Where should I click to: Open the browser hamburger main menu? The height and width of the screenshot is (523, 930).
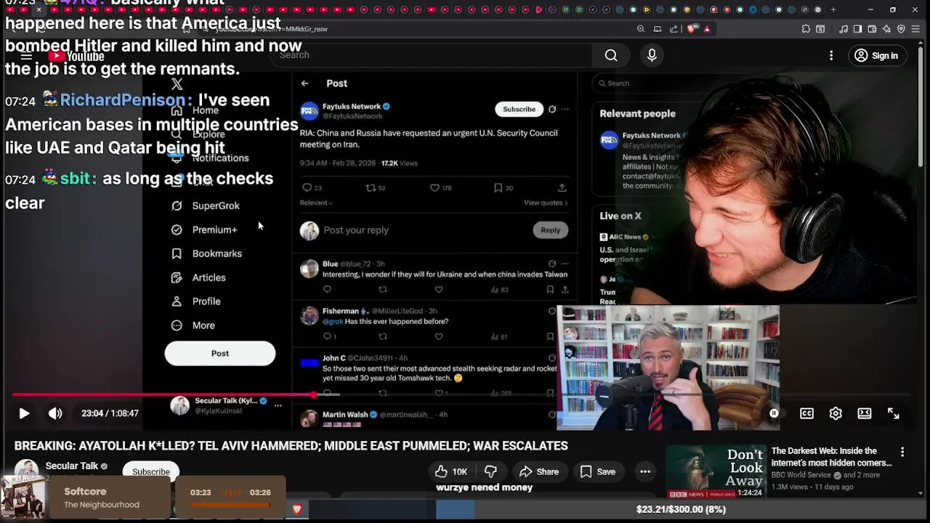pyautogui.click(x=915, y=29)
